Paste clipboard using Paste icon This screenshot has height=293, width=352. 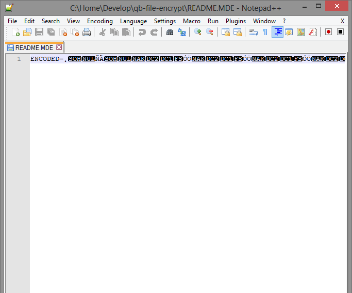pyautogui.click(x=126, y=32)
